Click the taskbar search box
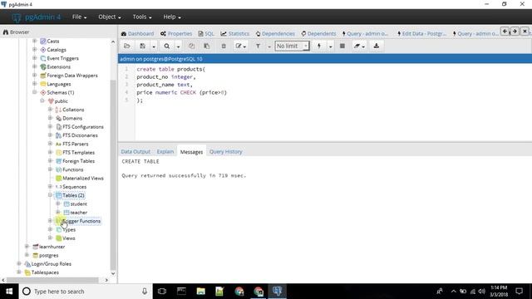The image size is (532, 299). [x=86, y=292]
